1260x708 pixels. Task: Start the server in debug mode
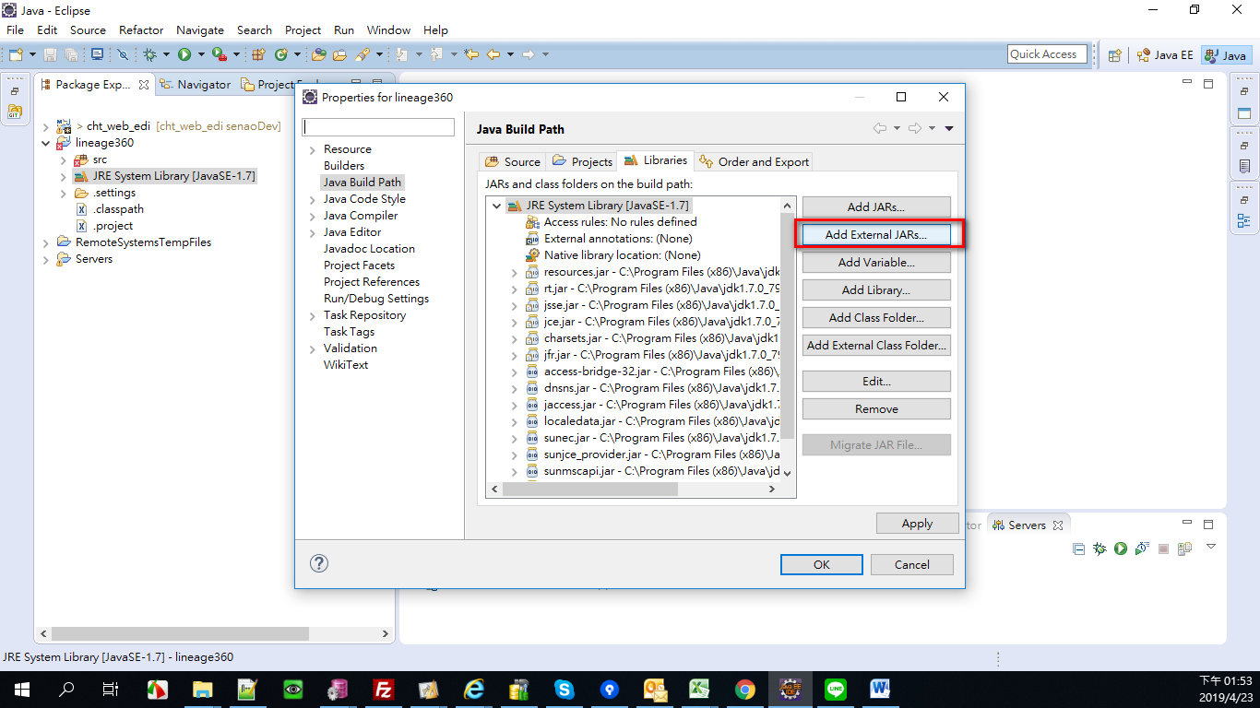1100,549
